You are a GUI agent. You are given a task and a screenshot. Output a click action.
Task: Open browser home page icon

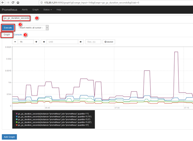coord(18,2)
